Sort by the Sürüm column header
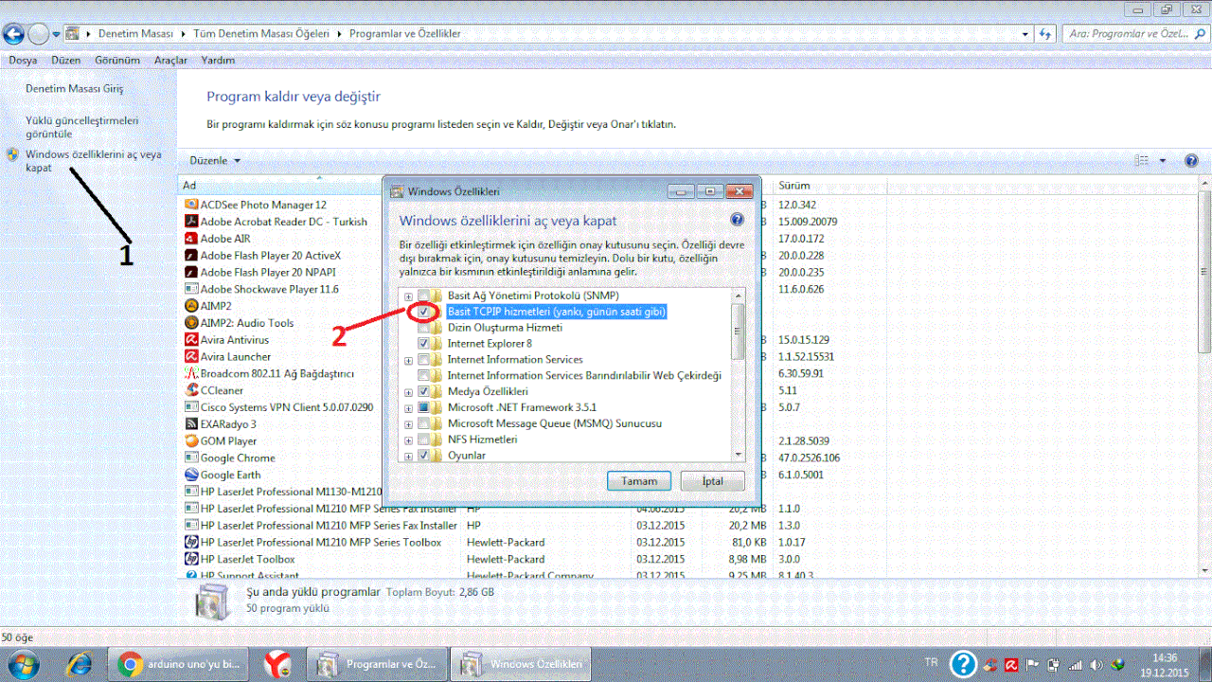Image resolution: width=1212 pixels, height=682 pixels. click(829, 186)
